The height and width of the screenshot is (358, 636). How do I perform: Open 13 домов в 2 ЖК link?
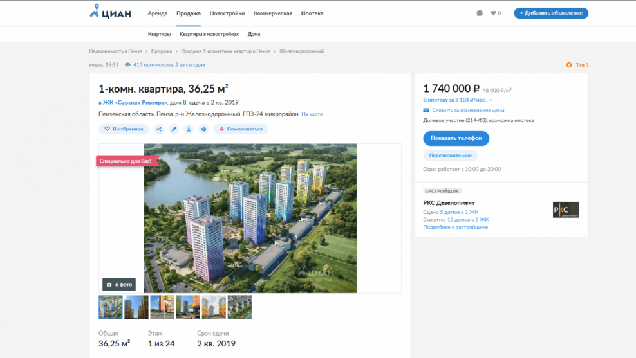[468, 220]
